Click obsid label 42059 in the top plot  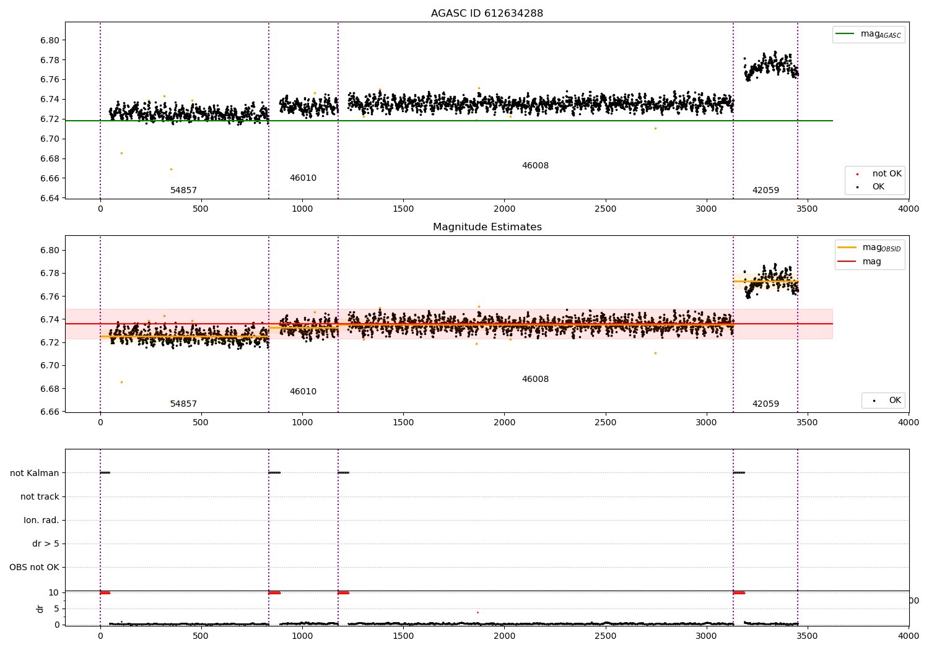[765, 191]
